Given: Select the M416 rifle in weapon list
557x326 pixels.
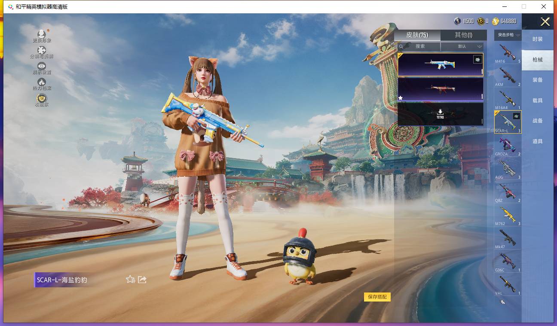Looking at the screenshot, I should [508, 52].
